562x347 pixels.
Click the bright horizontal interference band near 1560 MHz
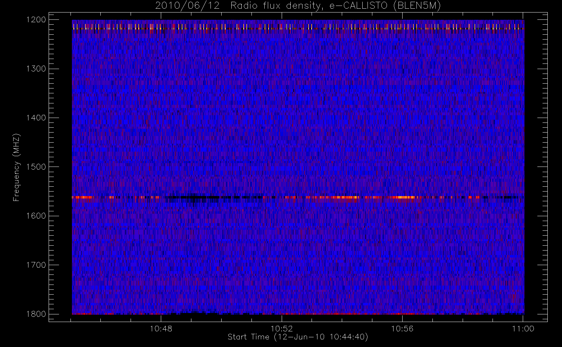pyautogui.click(x=298, y=197)
